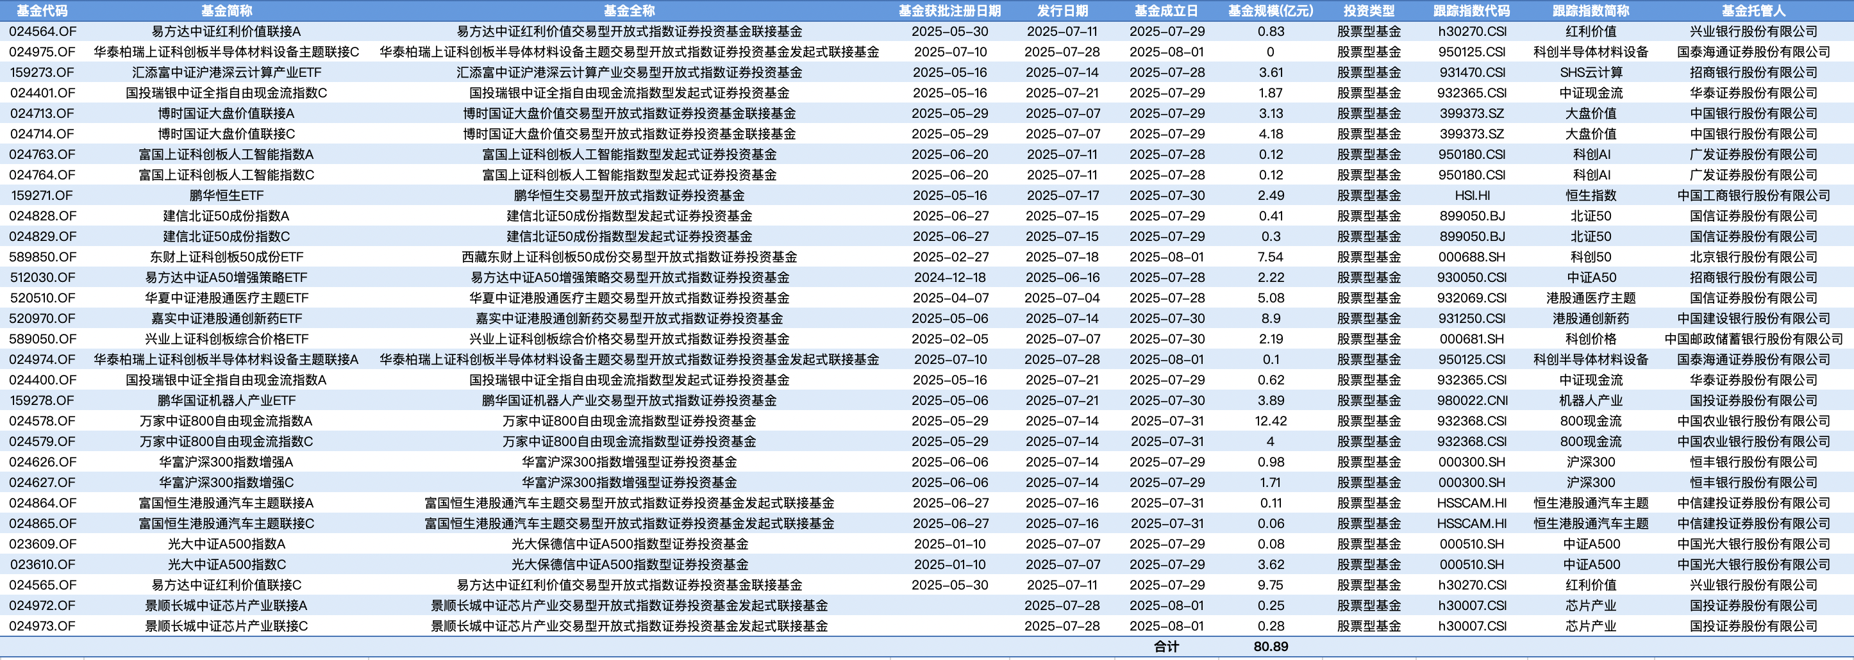Click the custodian 中国邮政储蓄银行股份有限公司

pos(1753,339)
